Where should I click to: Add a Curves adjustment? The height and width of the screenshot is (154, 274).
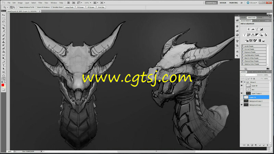(x=257, y=29)
